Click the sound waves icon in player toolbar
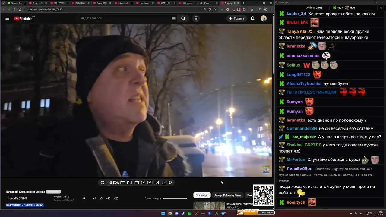386x217 pixels. coord(109,182)
